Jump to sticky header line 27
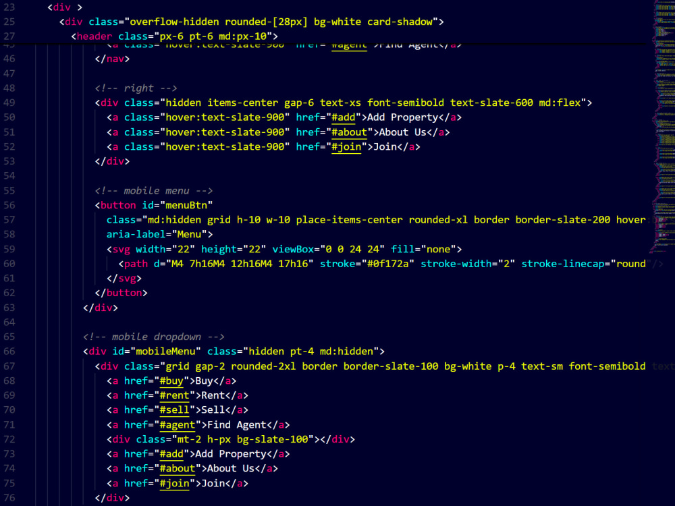Viewport: 675px width, 506px height. (x=174, y=36)
